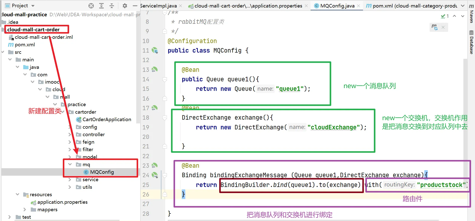This screenshot has height=221, width=475.
Task: Hide the Project tool window
Action: click(135, 6)
